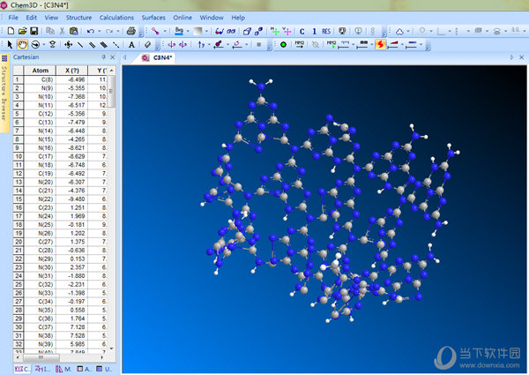
Task: Open a file with the folder icon
Action: click(22, 31)
